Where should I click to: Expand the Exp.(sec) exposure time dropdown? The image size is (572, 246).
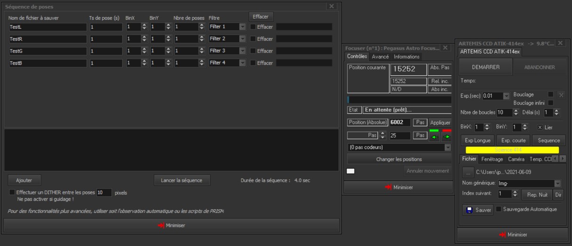point(506,96)
